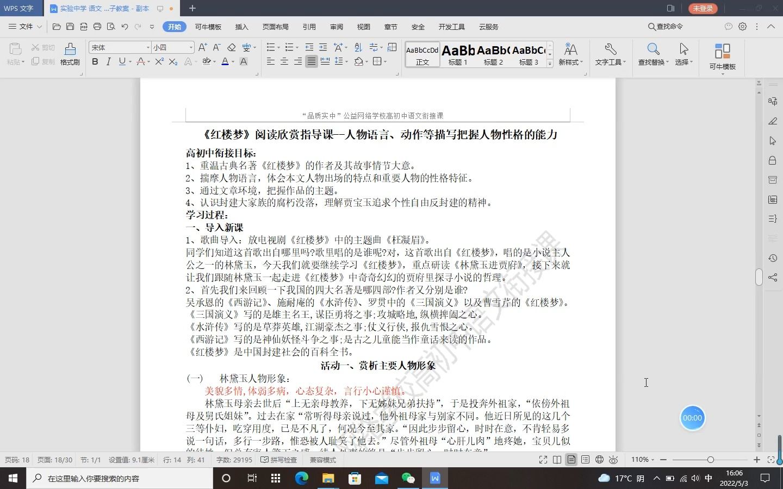Switch to web layout view
The width and height of the screenshot is (783, 489).
coord(599,460)
